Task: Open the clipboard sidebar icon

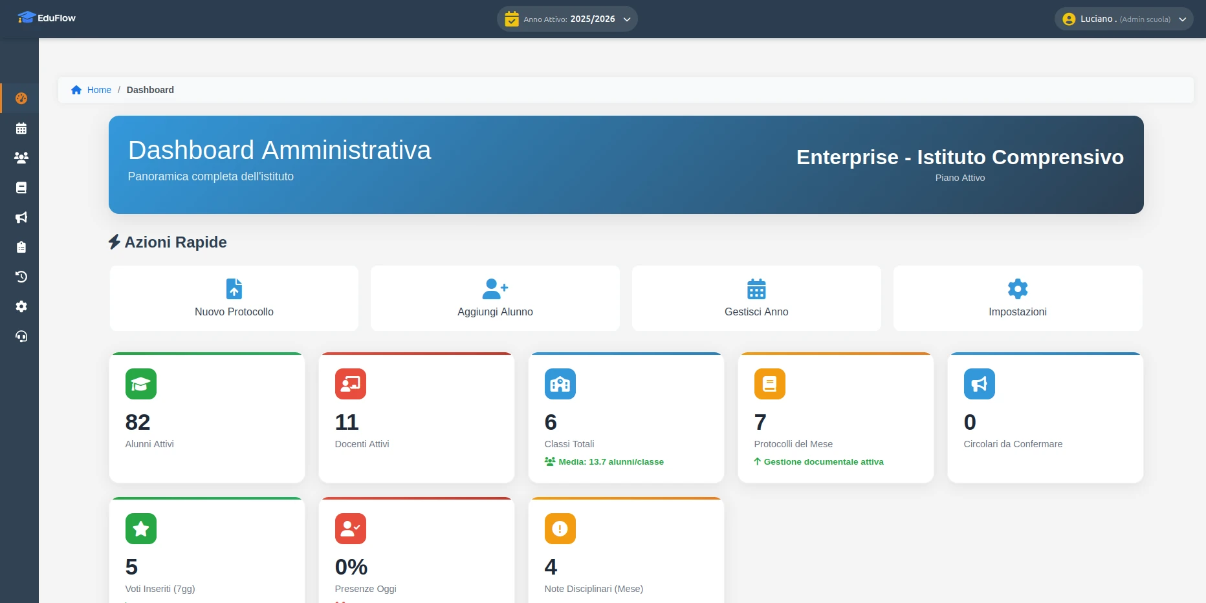Action: pyautogui.click(x=21, y=247)
